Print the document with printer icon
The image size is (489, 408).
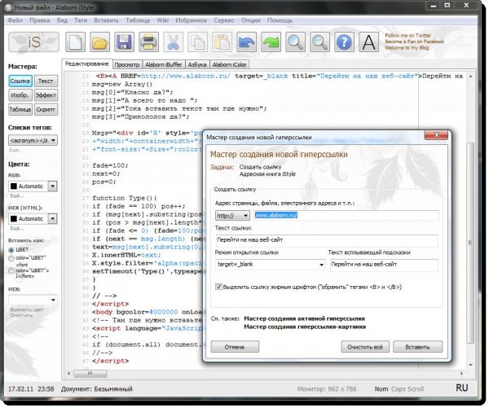click(x=148, y=42)
